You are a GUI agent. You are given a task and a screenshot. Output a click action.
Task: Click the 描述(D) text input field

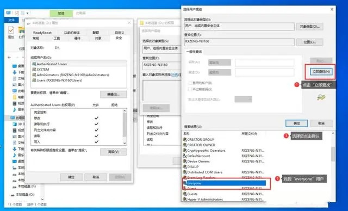(265, 72)
